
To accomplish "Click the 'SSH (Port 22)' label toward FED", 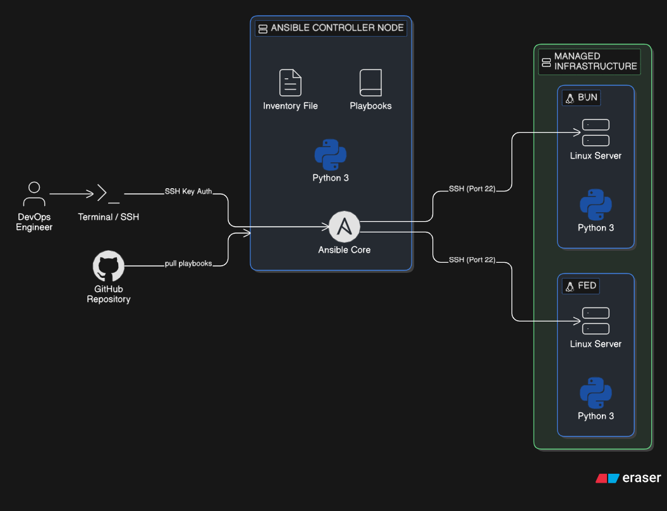I will [472, 260].
